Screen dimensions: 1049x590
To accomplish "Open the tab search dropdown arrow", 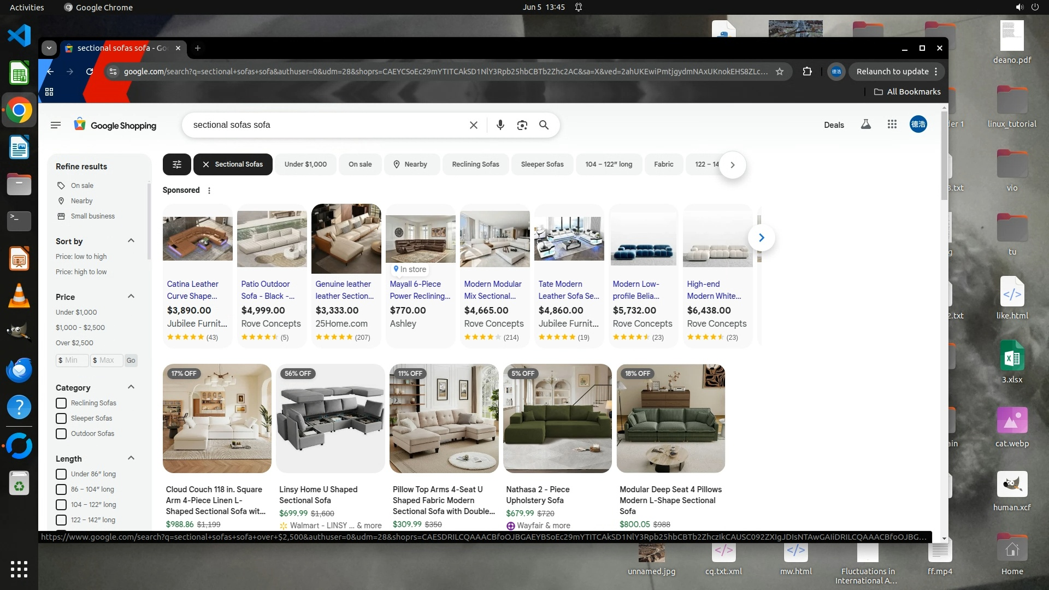I will [49, 48].
